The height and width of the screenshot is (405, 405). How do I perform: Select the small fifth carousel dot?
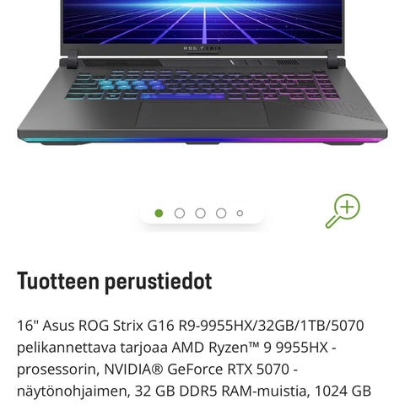coord(240,213)
